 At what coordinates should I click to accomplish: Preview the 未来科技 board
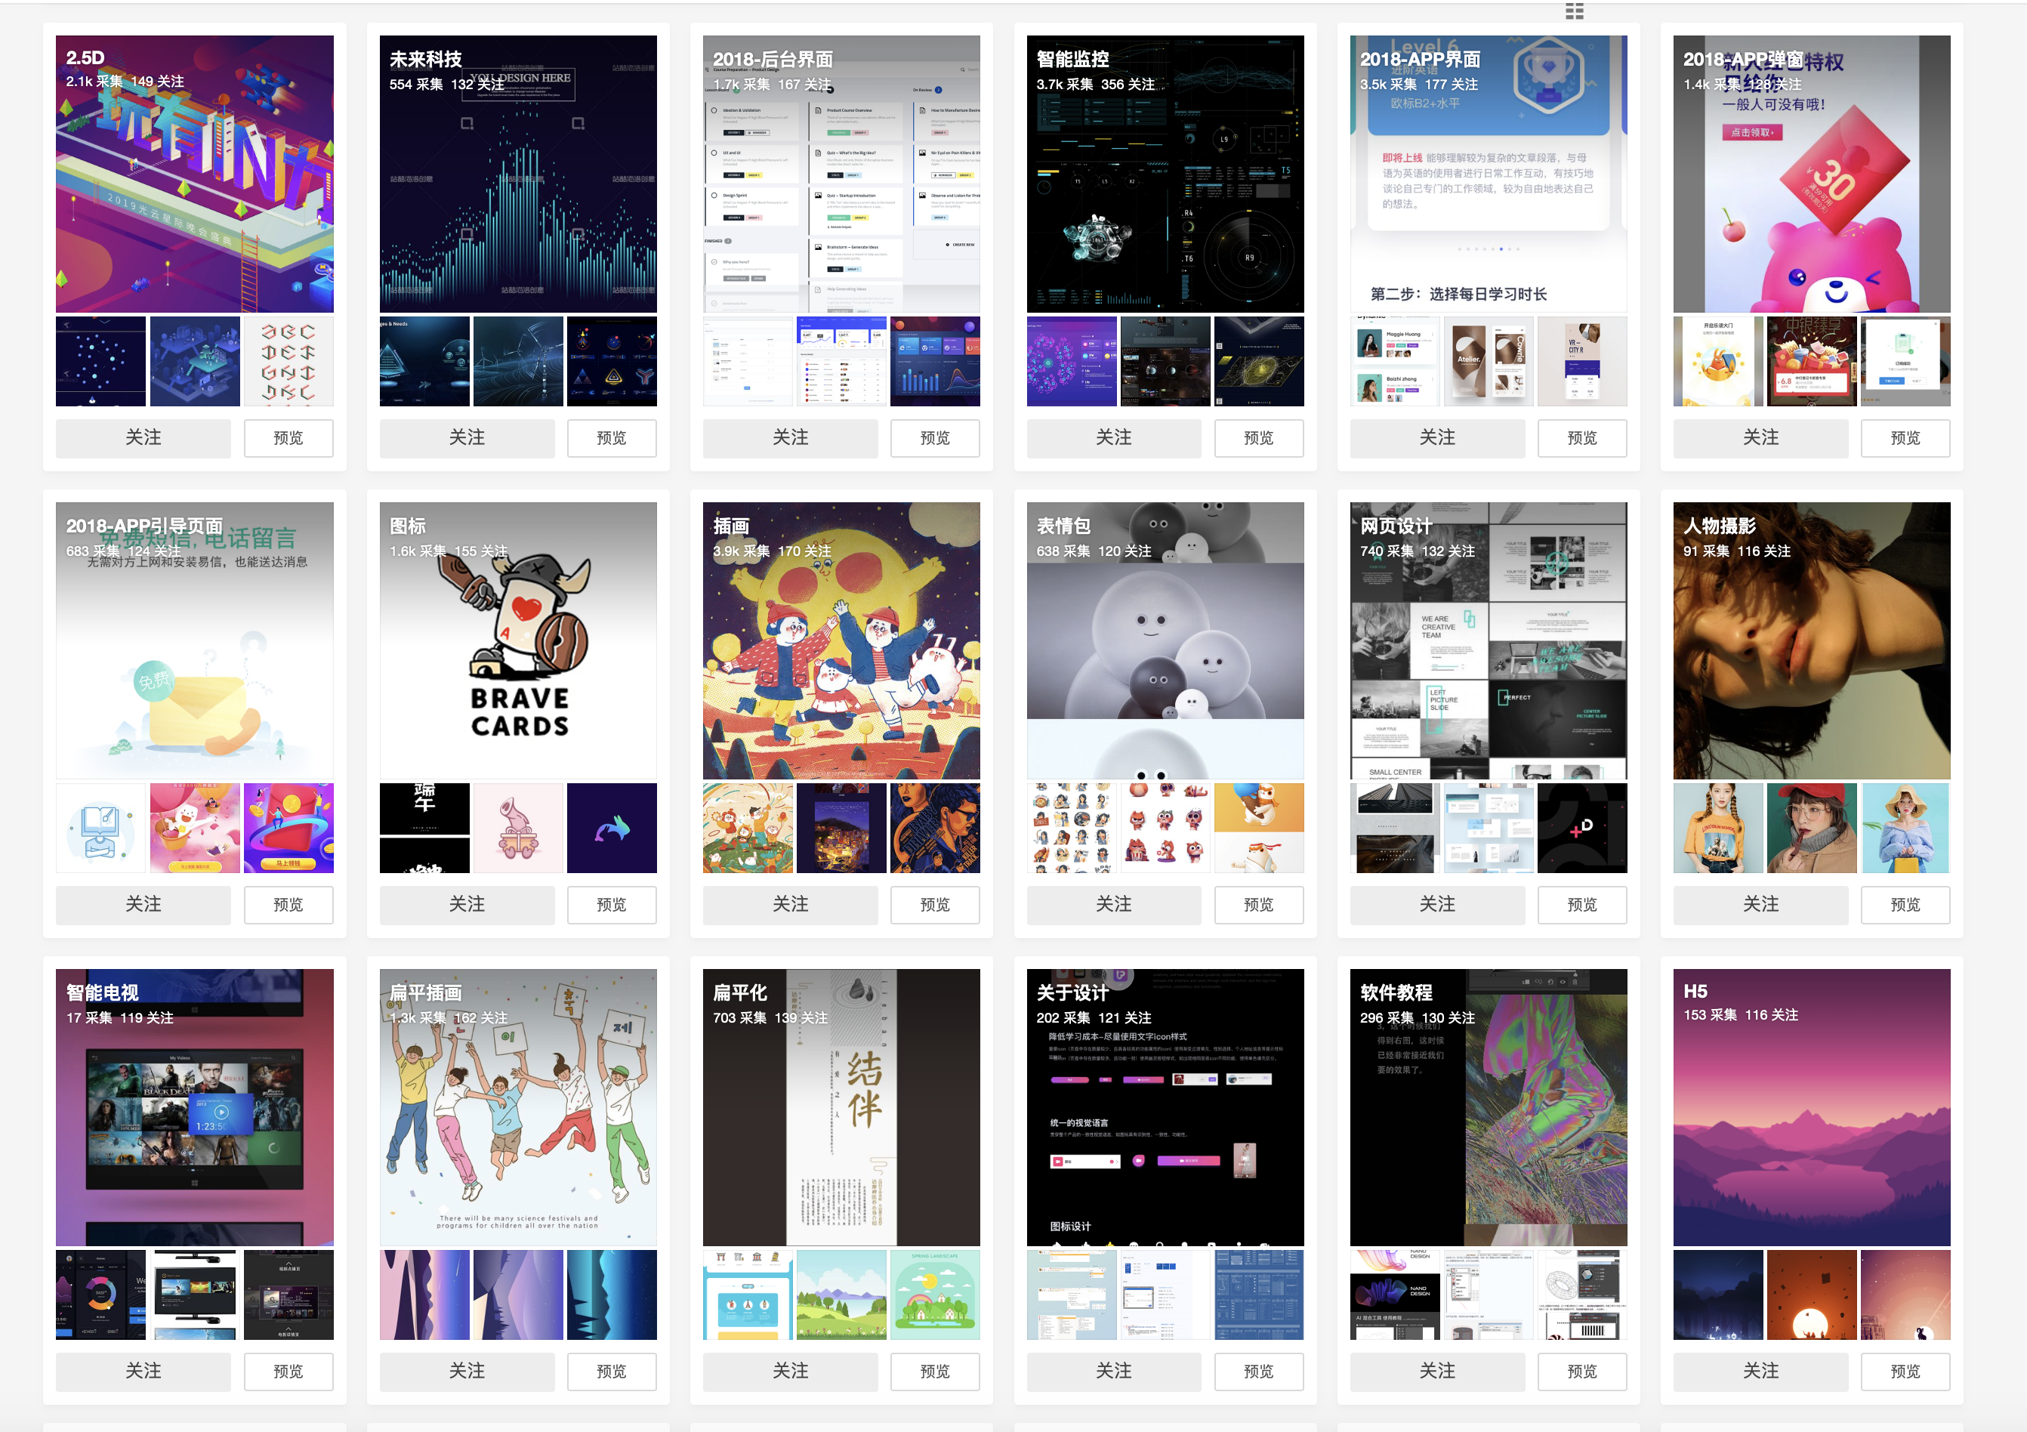tap(611, 438)
